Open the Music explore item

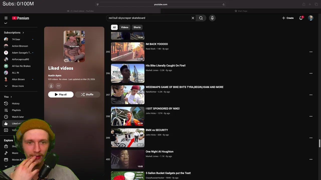15,153
